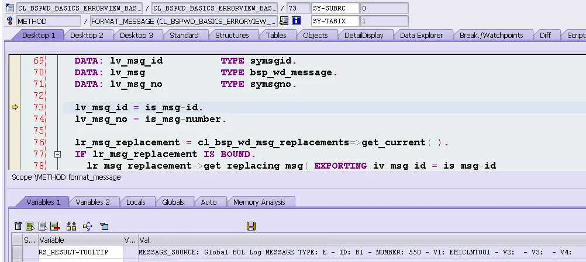Click the gray list icon in variables toolbar
Viewport: 586px width, 262px height.
click(43, 226)
